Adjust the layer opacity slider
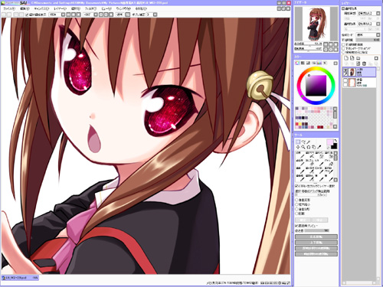Viewport: 383px width, 287px height. 368,40
